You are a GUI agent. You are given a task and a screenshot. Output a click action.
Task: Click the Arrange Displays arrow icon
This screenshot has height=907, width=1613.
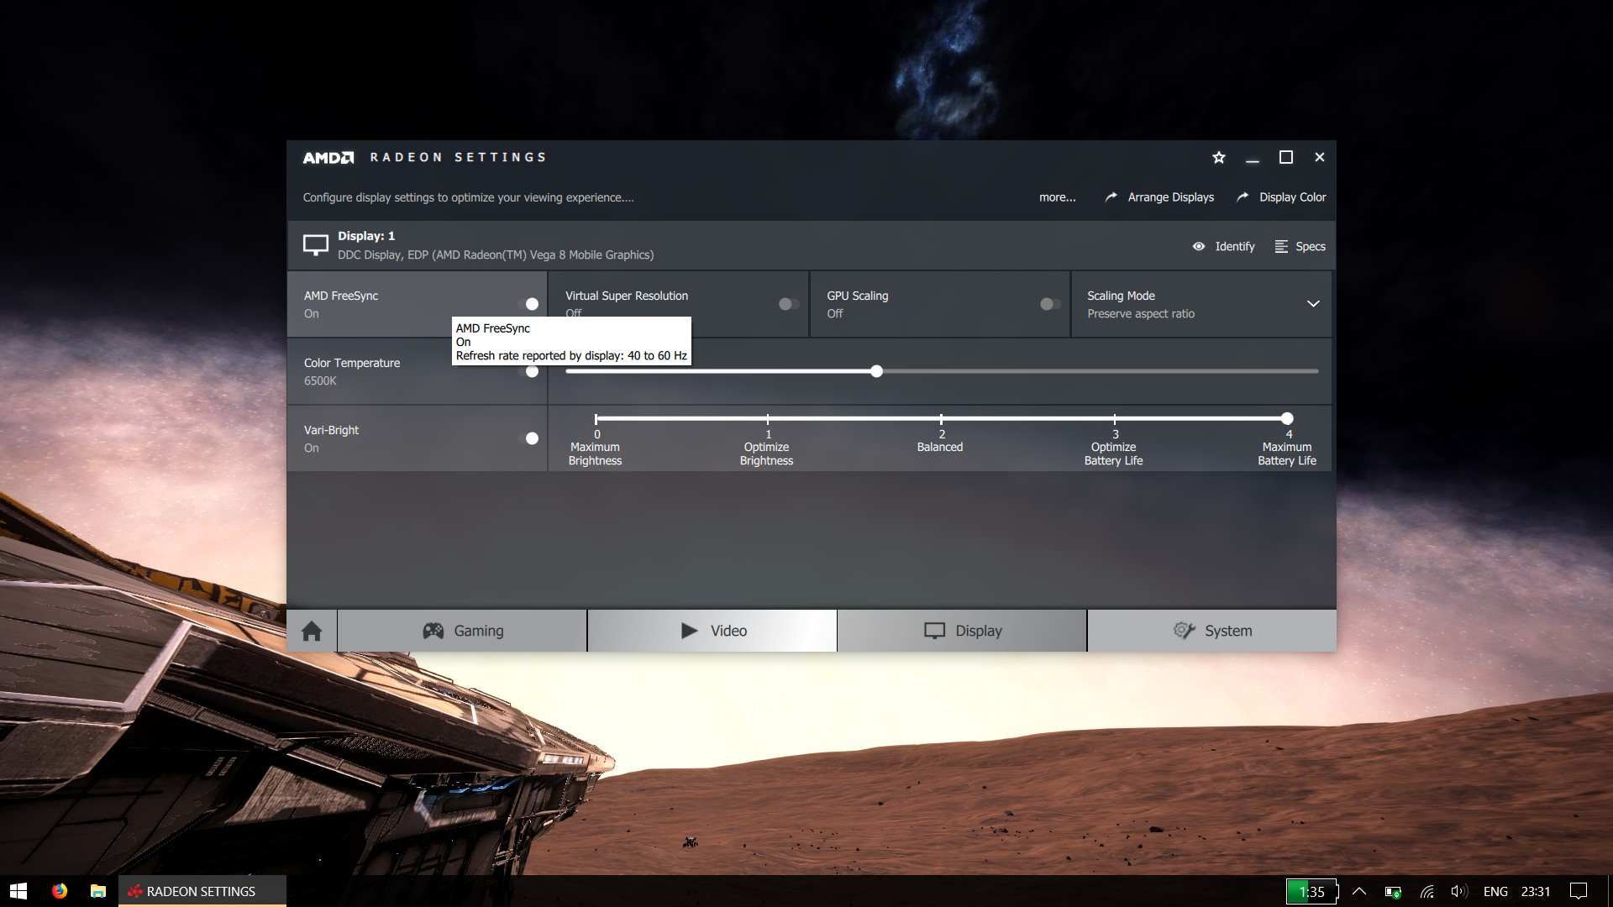[1111, 197]
